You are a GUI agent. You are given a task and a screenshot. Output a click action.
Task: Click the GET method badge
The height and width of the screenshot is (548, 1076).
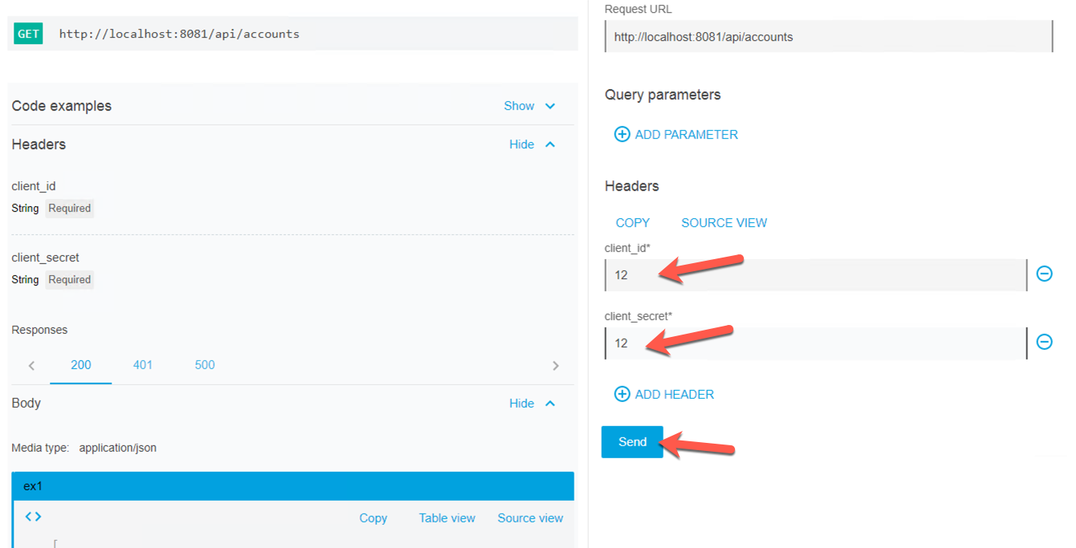(29, 34)
